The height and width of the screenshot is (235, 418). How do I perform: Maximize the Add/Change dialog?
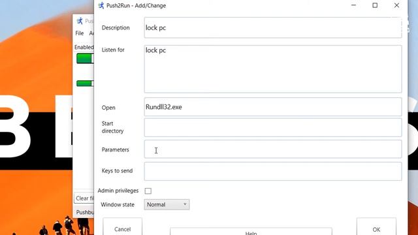tap(375, 5)
